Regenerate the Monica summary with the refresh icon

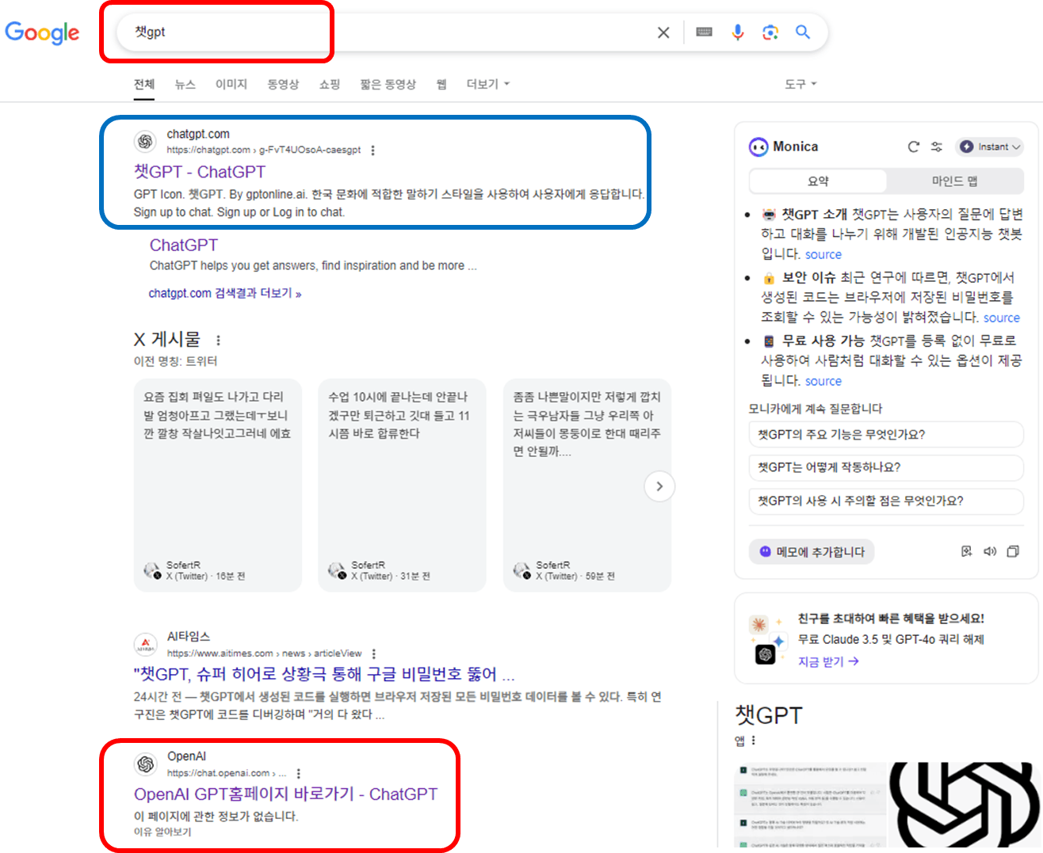pyautogui.click(x=913, y=147)
